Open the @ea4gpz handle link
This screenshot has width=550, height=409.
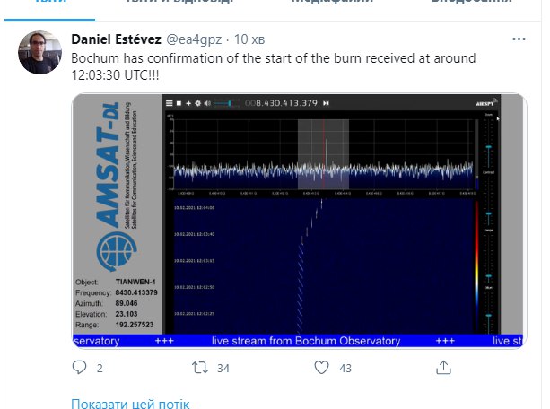pyautogui.click(x=194, y=39)
